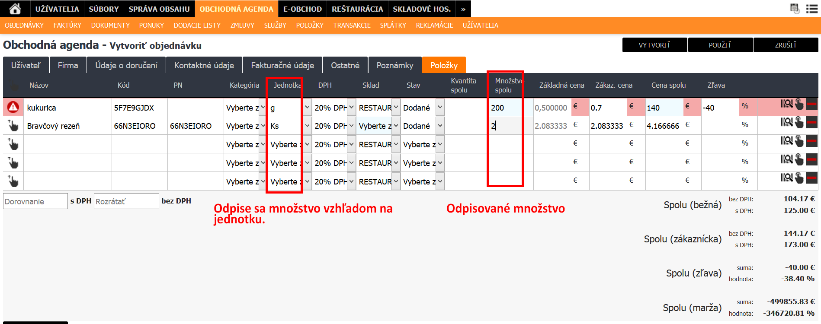821x324 pixels.
Task: Click right-side hand select icon in kukurica row
Action: 799,104
